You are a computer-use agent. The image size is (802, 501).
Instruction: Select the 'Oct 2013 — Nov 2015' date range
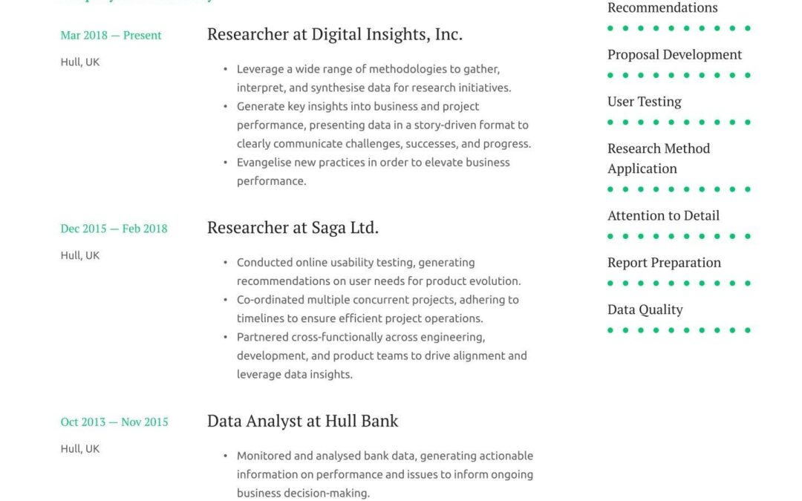(114, 422)
